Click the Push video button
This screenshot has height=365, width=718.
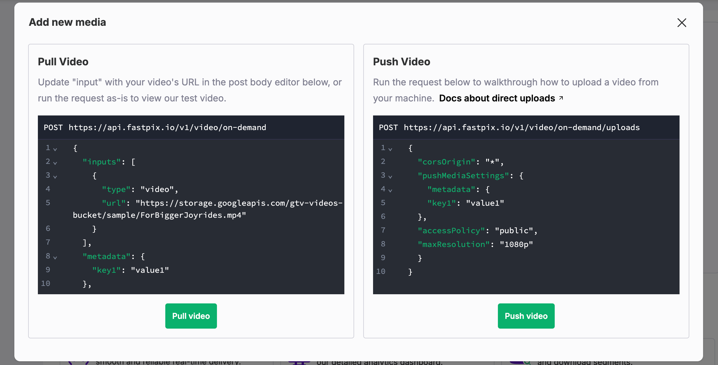coord(526,316)
